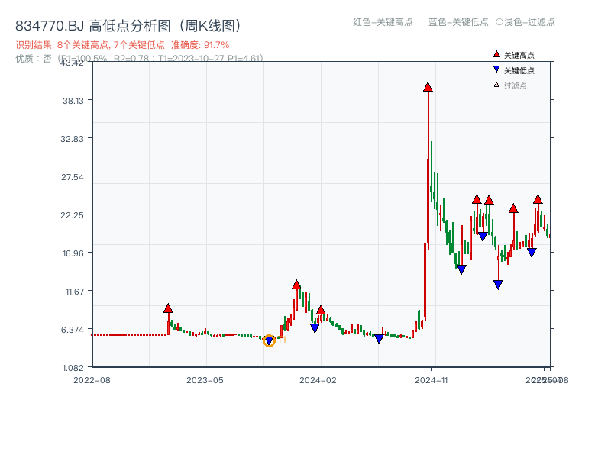Click the 834770.BJ chart title
Viewport: 611px width, 458px height.
[128, 24]
